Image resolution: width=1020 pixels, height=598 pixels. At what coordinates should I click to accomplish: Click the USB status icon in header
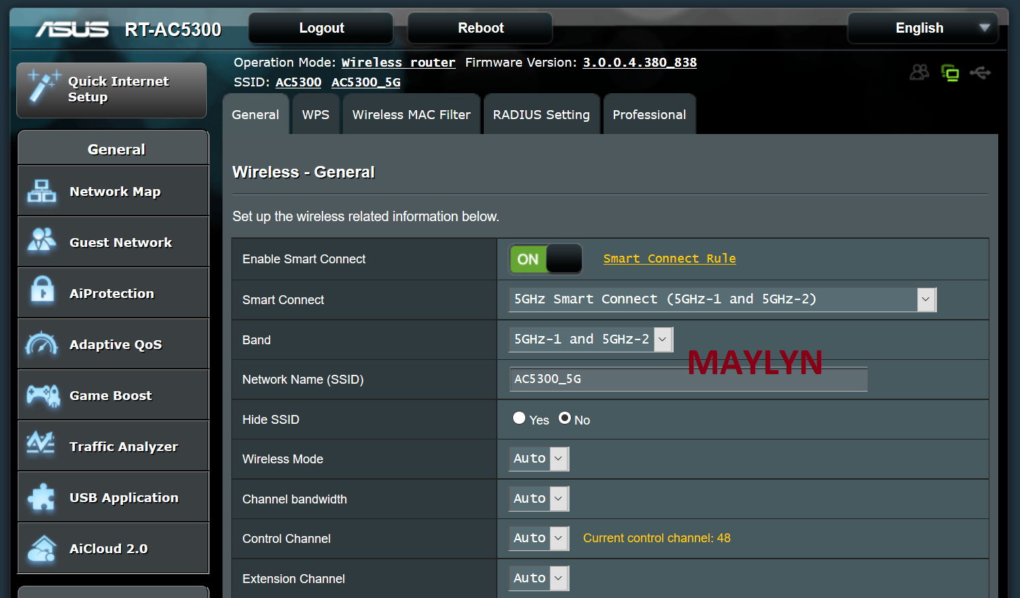980,73
